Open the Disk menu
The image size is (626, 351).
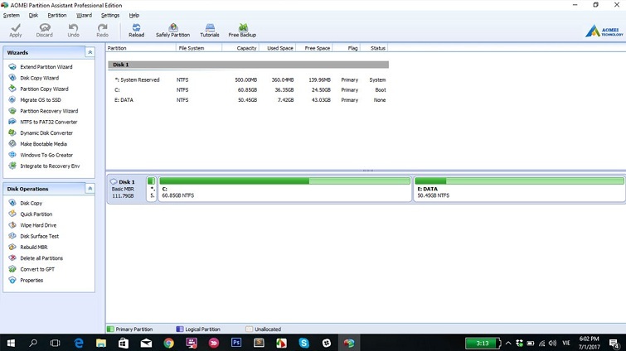33,15
